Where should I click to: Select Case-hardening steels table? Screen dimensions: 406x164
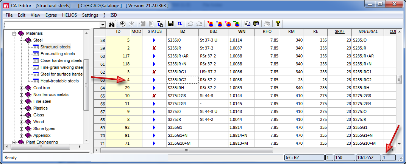click(61, 60)
